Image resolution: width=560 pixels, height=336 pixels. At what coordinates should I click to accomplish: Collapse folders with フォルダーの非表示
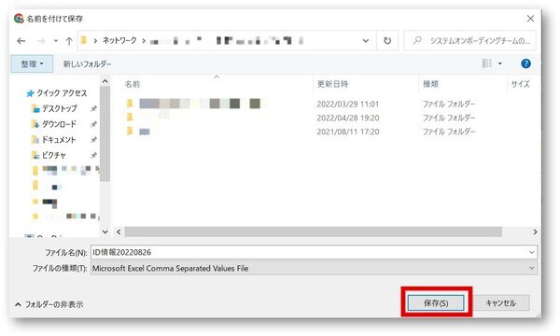click(x=49, y=304)
